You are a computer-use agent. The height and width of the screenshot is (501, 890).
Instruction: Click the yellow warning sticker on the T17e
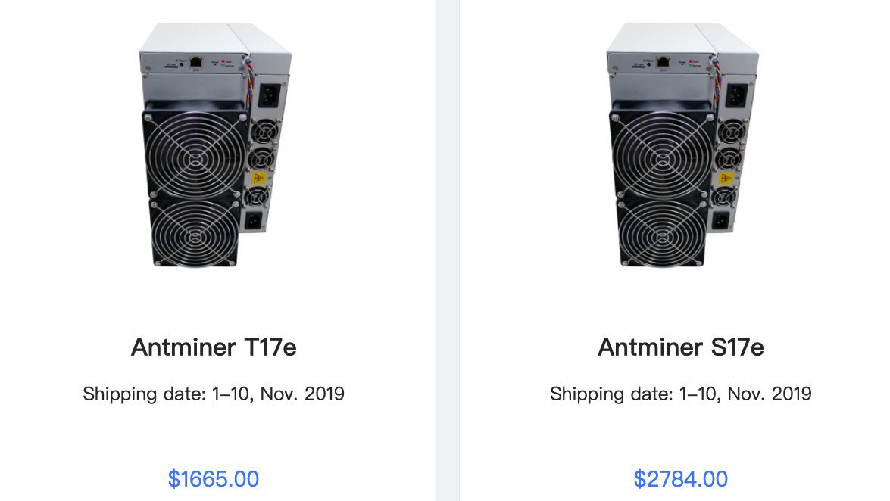click(x=258, y=180)
